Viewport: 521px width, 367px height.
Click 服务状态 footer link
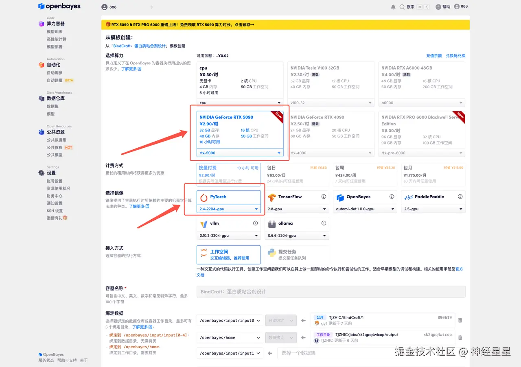pyautogui.click(x=46, y=360)
